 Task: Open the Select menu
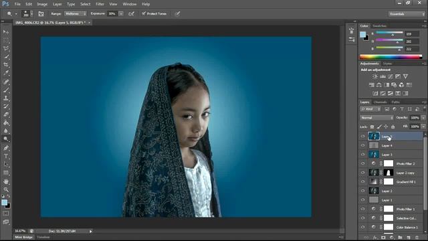85,4
